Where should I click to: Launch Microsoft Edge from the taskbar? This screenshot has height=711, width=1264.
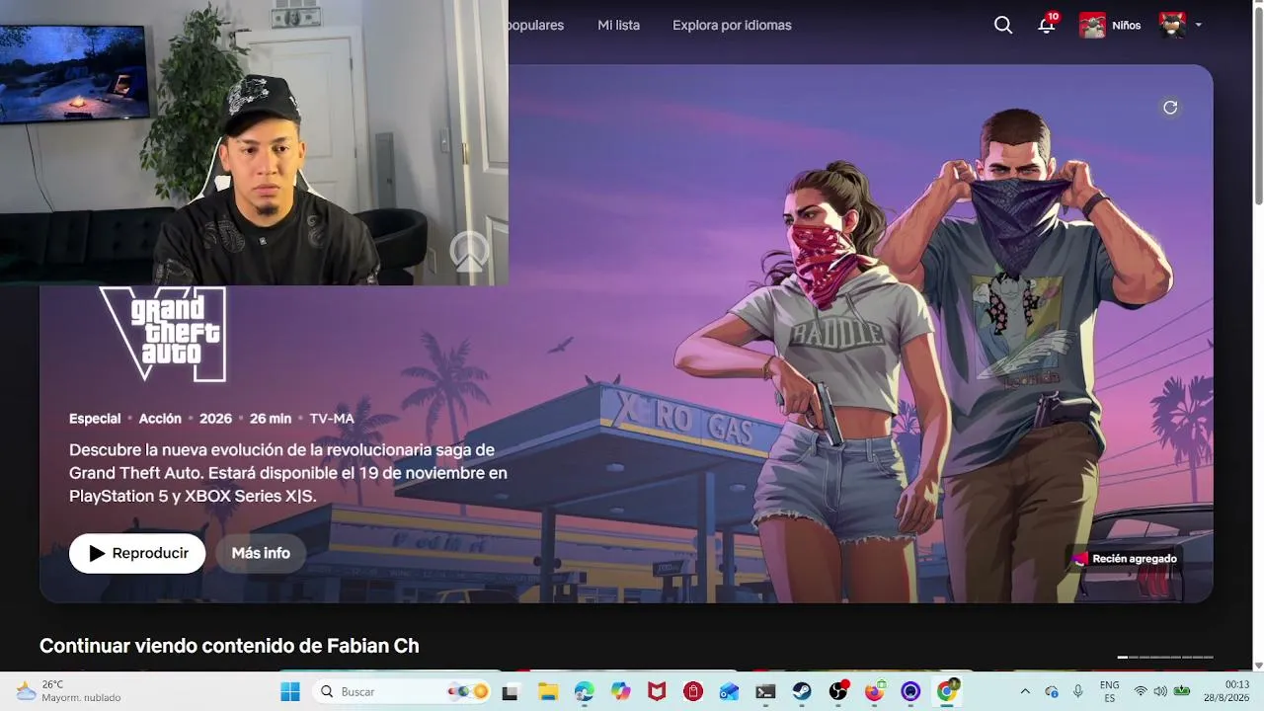pyautogui.click(x=584, y=692)
